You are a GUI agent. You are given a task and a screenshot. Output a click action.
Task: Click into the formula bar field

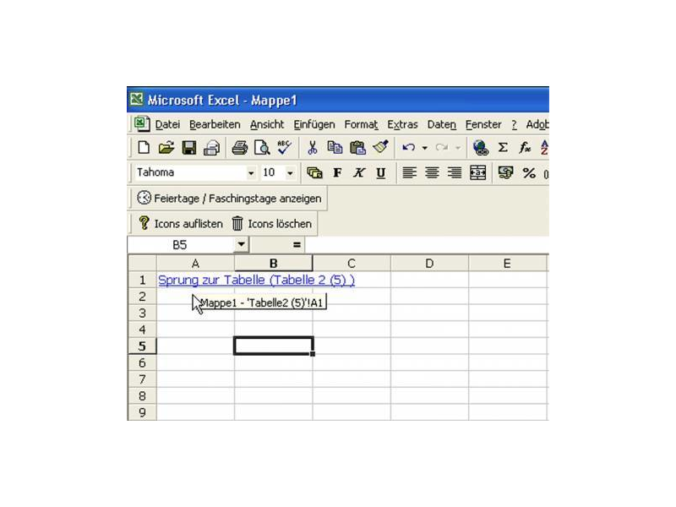[426, 245]
